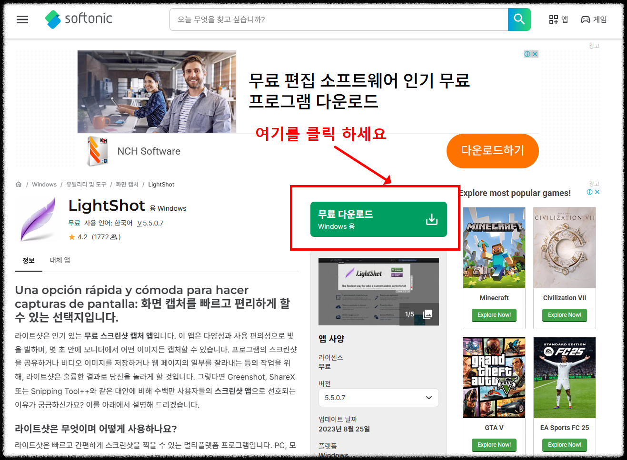Click the orange 다운로드하기 button

[492, 151]
